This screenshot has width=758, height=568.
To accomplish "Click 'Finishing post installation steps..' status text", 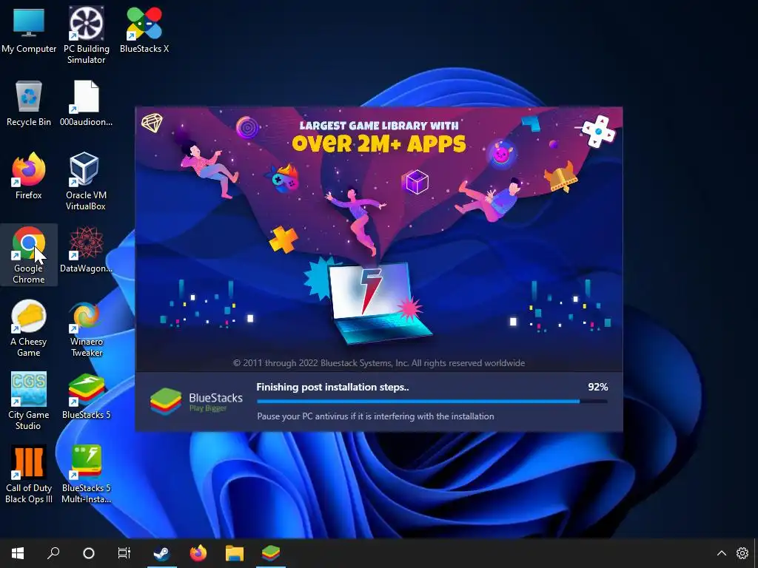I will point(332,387).
